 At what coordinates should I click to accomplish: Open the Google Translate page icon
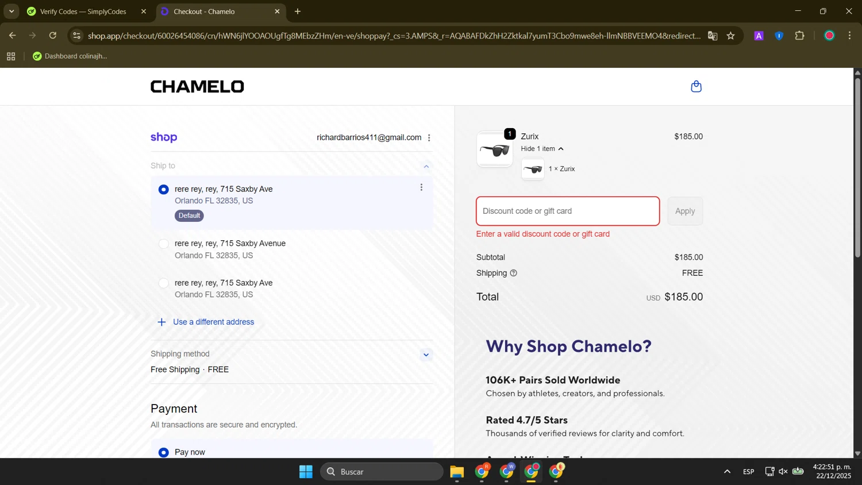713,36
